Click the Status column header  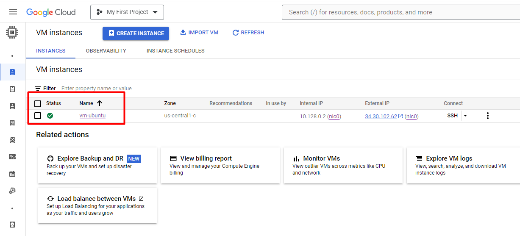pos(53,103)
